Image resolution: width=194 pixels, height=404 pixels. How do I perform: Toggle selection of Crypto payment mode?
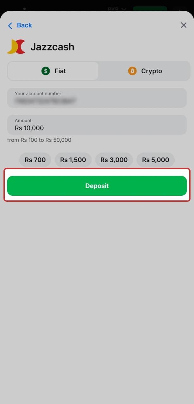click(144, 71)
